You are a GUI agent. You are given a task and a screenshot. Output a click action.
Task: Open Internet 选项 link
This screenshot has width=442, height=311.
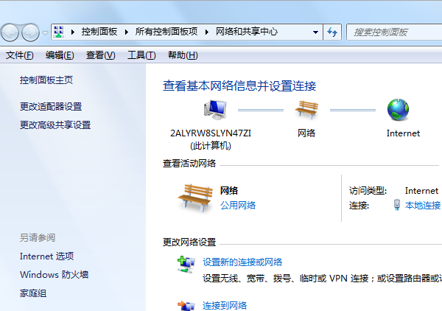[47, 256]
